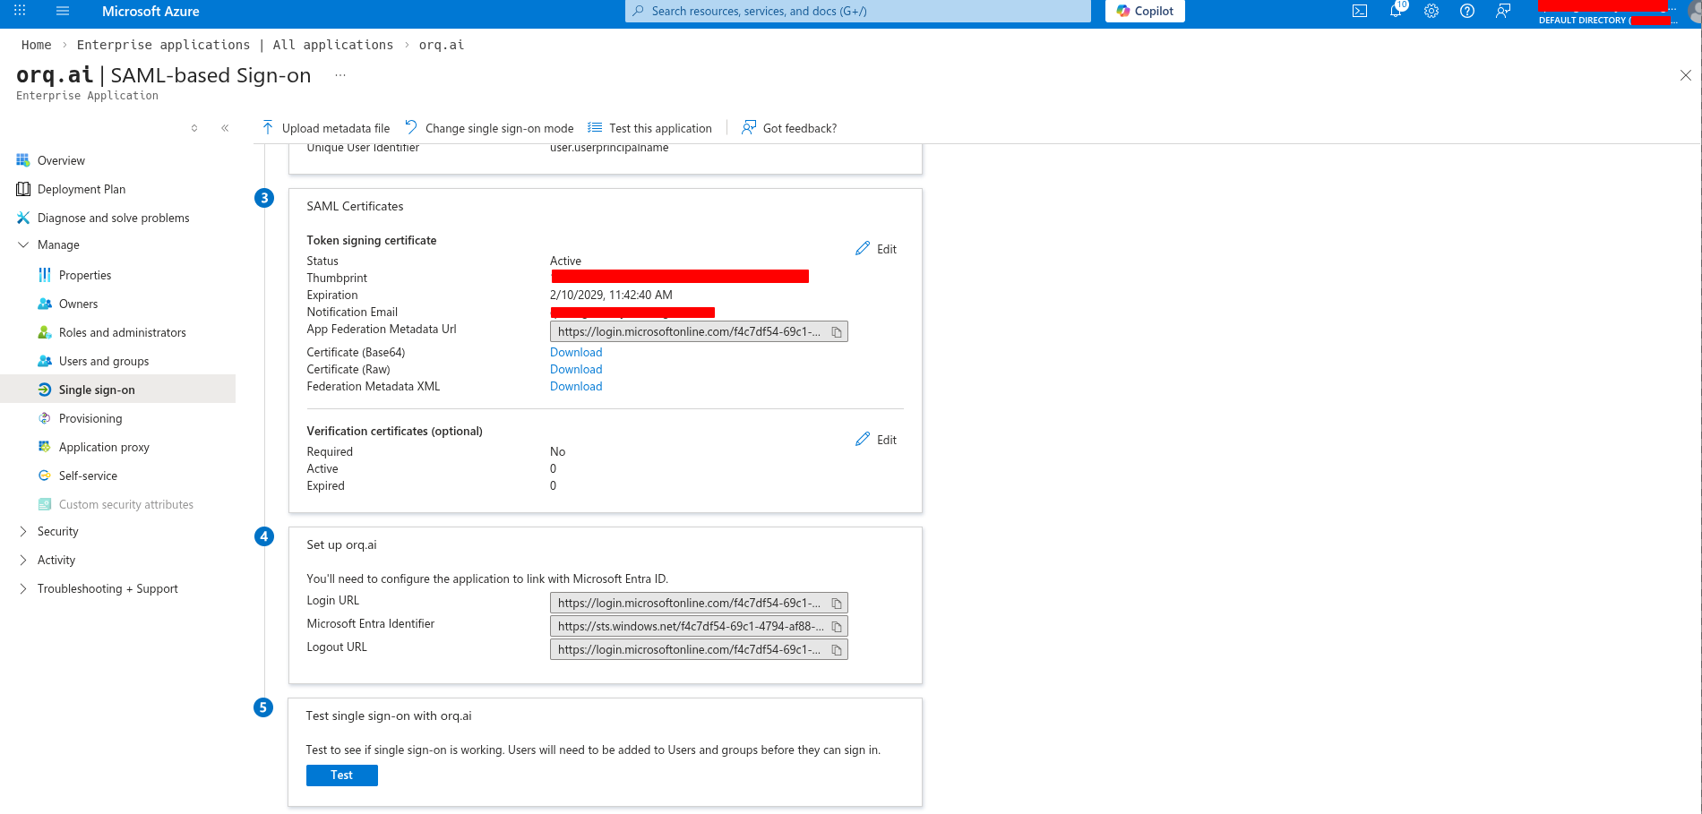Open the Help icon in the top bar

[x=1466, y=12]
